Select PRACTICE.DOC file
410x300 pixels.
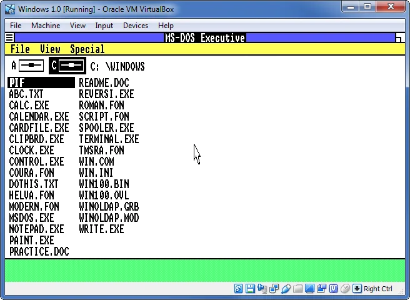pyautogui.click(x=39, y=251)
